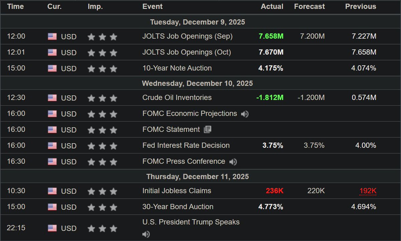Image resolution: width=401 pixels, height=241 pixels.
Task: Click speaker icon under U.S. President Trump Speaks
Action: click(146, 234)
